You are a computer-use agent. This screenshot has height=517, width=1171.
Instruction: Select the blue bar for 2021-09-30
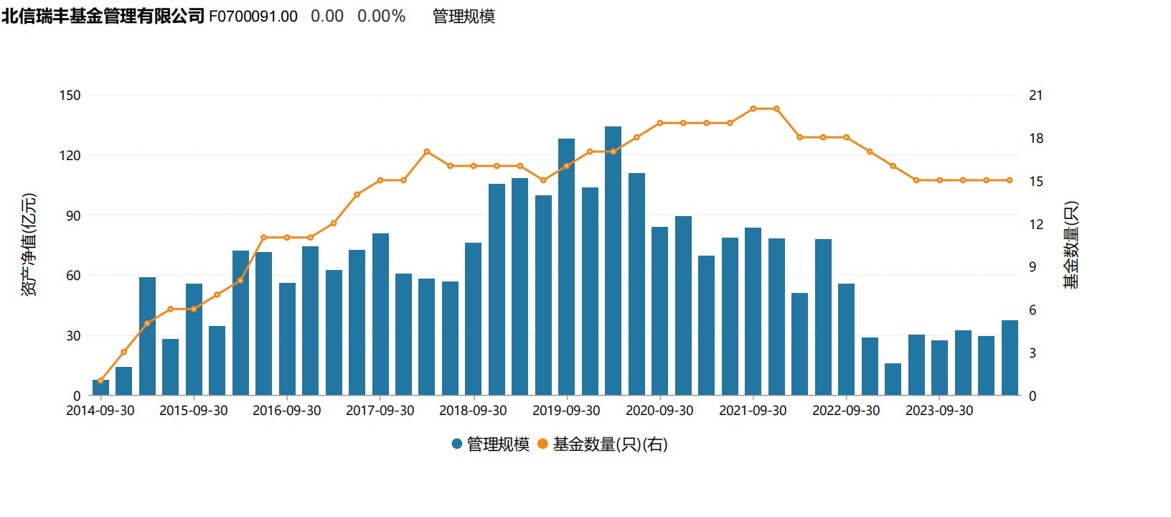pos(753,311)
